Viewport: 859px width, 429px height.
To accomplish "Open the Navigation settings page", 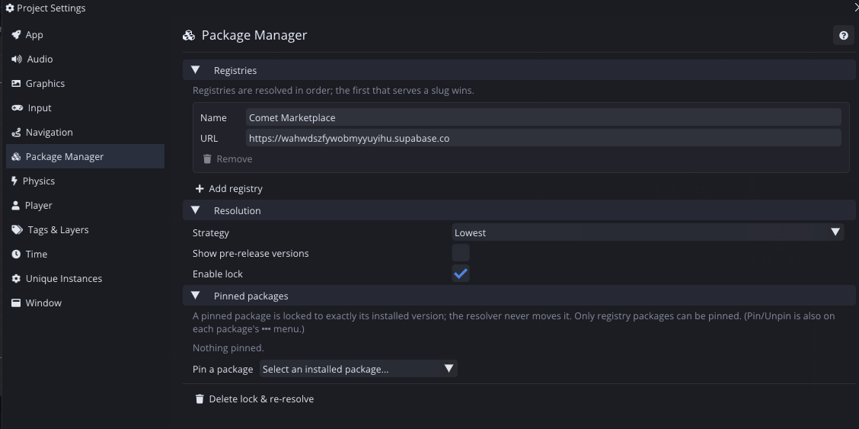I will tap(85, 133).
